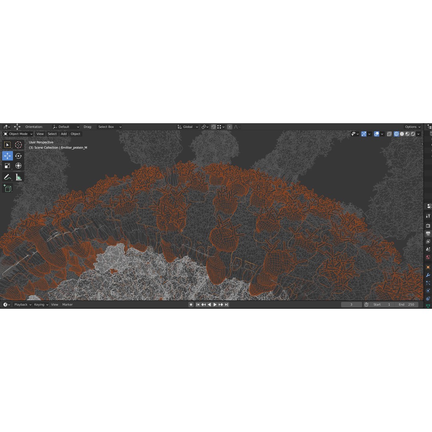This screenshot has height=432, width=432.
Task: Open the 3D viewport editor type dropdown
Action: (x=6, y=127)
